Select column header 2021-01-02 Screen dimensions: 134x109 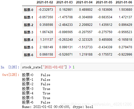(x=45, y=2)
